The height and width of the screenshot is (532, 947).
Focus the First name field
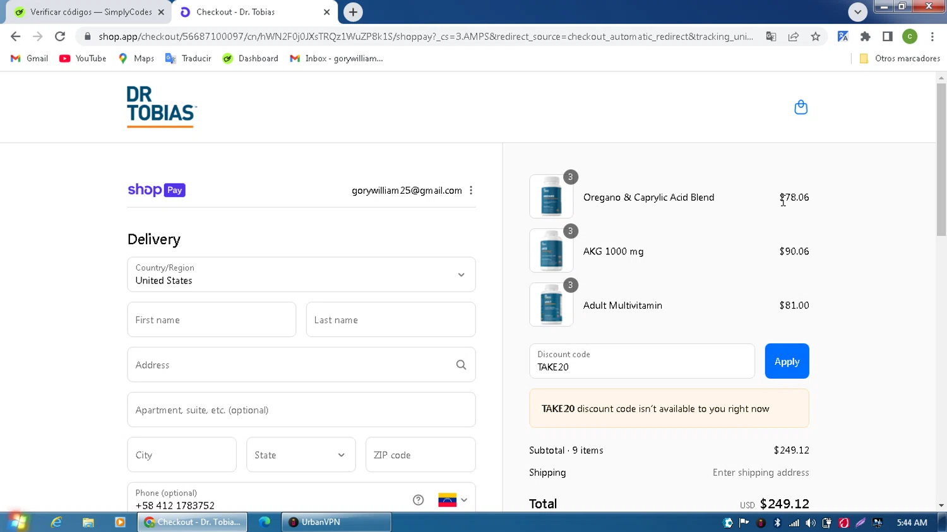(x=211, y=320)
